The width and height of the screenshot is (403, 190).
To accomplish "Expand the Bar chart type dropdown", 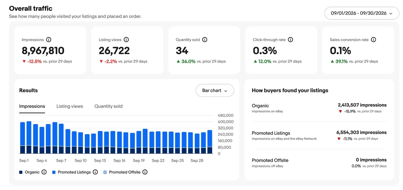I will click(x=215, y=90).
